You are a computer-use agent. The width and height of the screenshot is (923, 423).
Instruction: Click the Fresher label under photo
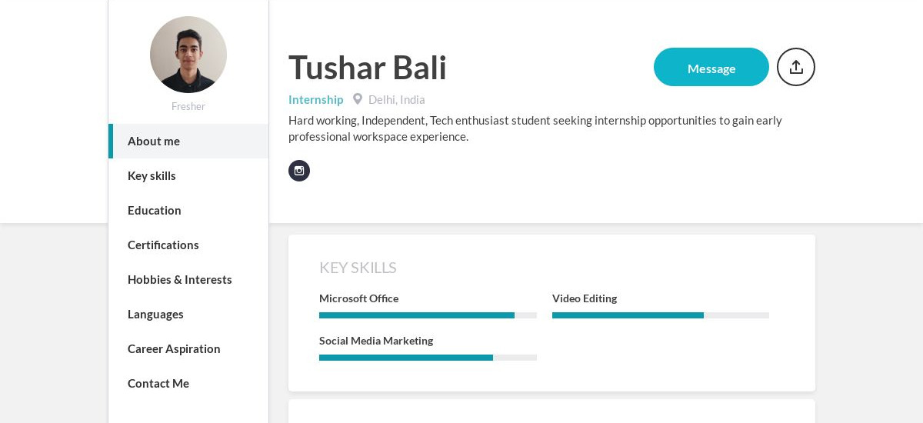point(188,107)
